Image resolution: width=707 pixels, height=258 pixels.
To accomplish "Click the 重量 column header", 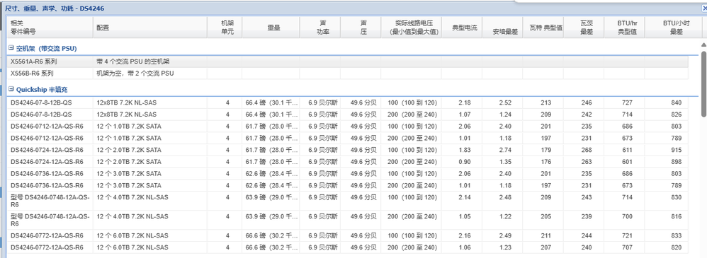I will click(x=271, y=28).
